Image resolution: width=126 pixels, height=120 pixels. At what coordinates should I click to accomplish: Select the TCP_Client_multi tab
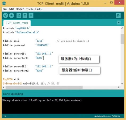[x=17, y=23]
